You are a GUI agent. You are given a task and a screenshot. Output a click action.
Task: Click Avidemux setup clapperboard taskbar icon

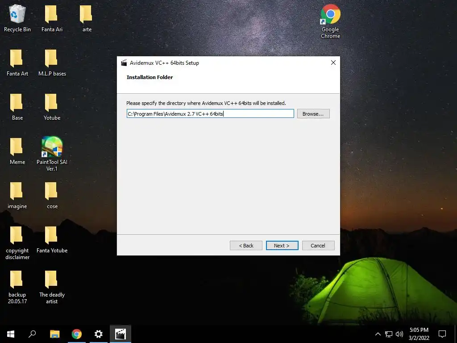point(120,334)
